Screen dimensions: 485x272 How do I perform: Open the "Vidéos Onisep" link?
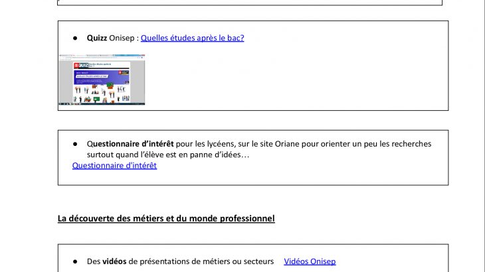point(310,261)
